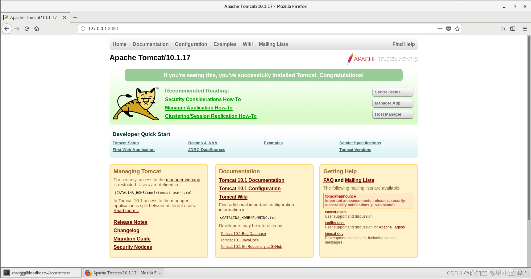Click Find Help in the nav bar
The width and height of the screenshot is (531, 279).
coord(404,44)
